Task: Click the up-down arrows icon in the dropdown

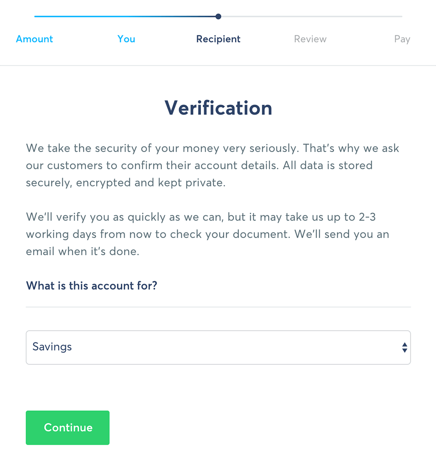Action: click(x=405, y=347)
